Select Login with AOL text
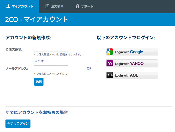 coord(126,76)
